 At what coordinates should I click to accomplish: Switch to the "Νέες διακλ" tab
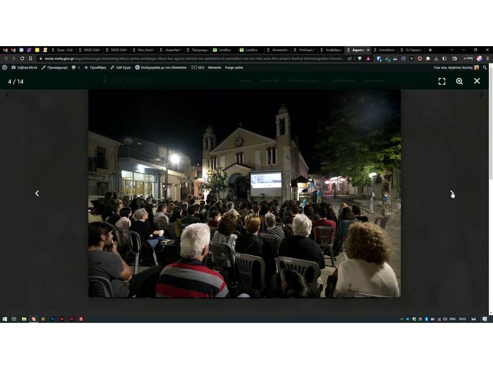coord(143,50)
